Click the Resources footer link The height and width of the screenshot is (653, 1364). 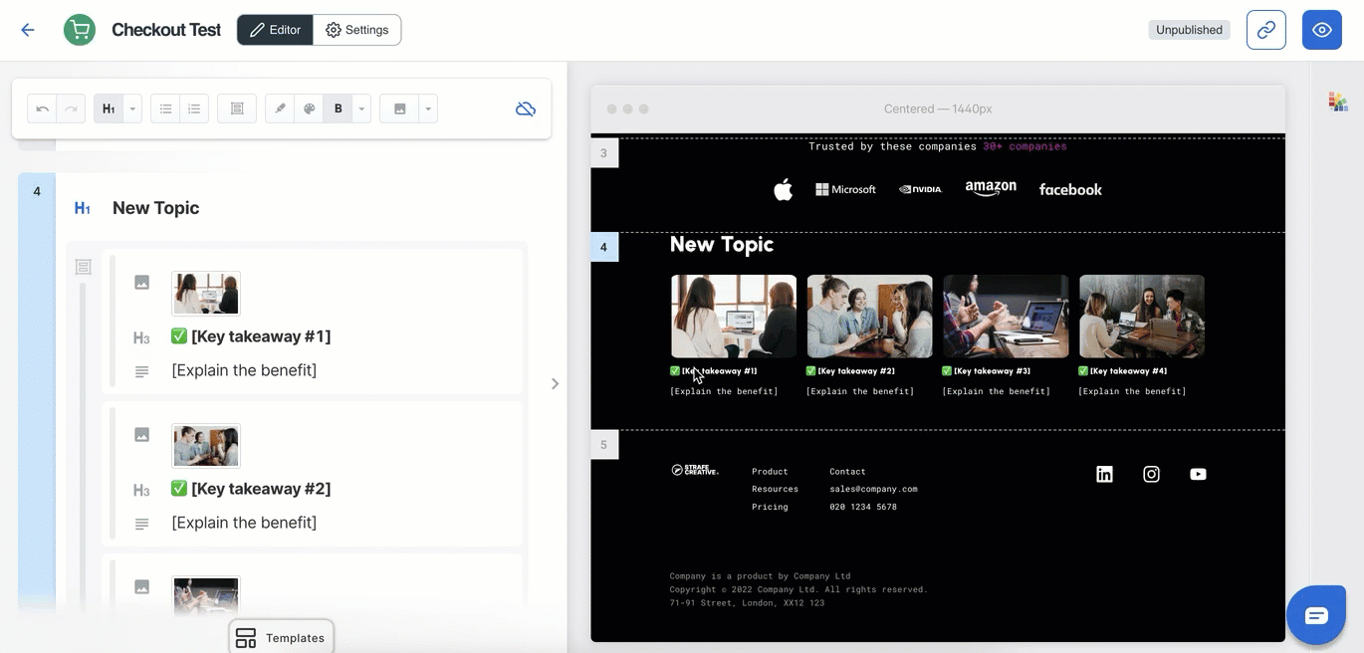pyautogui.click(x=776, y=489)
